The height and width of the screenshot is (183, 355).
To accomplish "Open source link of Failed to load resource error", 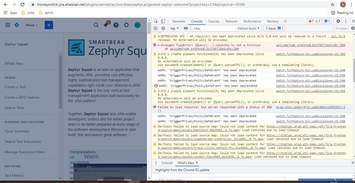I will tap(311, 107).
